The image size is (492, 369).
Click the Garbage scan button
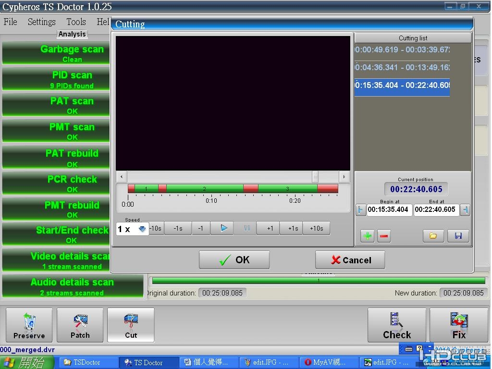point(56,53)
